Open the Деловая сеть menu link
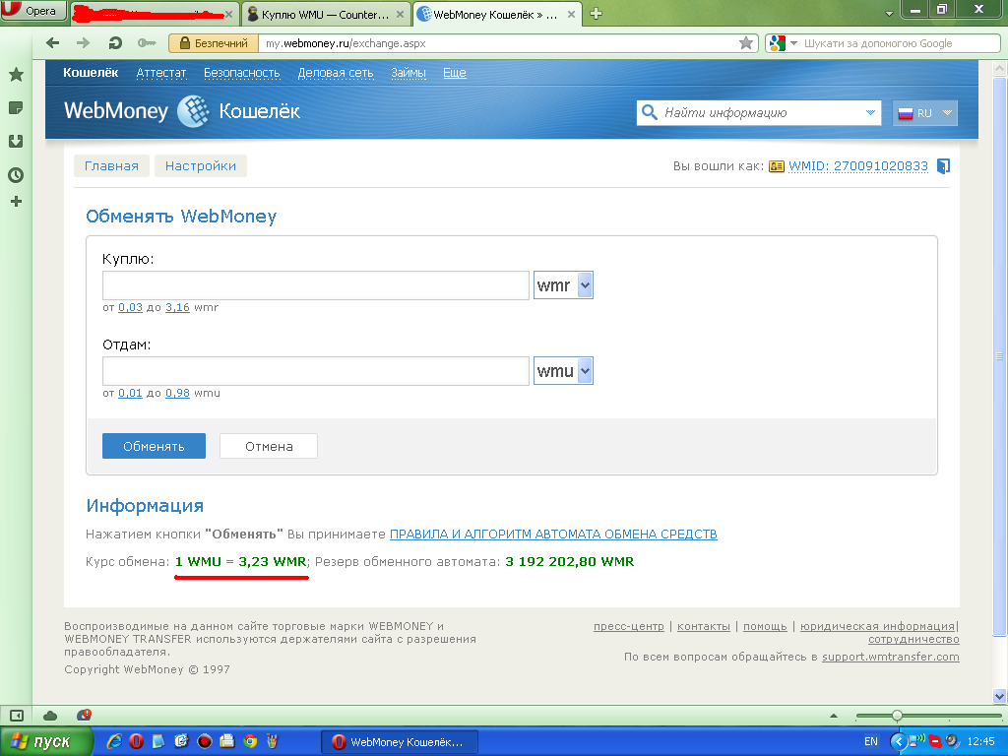The height and width of the screenshot is (756, 1008). (336, 73)
